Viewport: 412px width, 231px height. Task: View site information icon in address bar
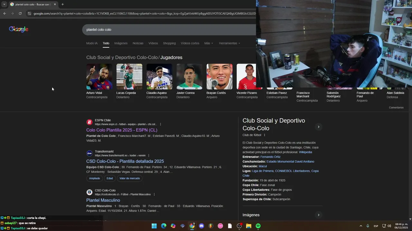(x=29, y=13)
